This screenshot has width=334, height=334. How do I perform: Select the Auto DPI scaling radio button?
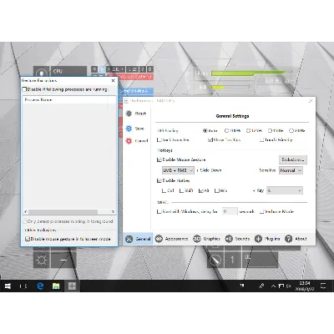click(x=205, y=130)
